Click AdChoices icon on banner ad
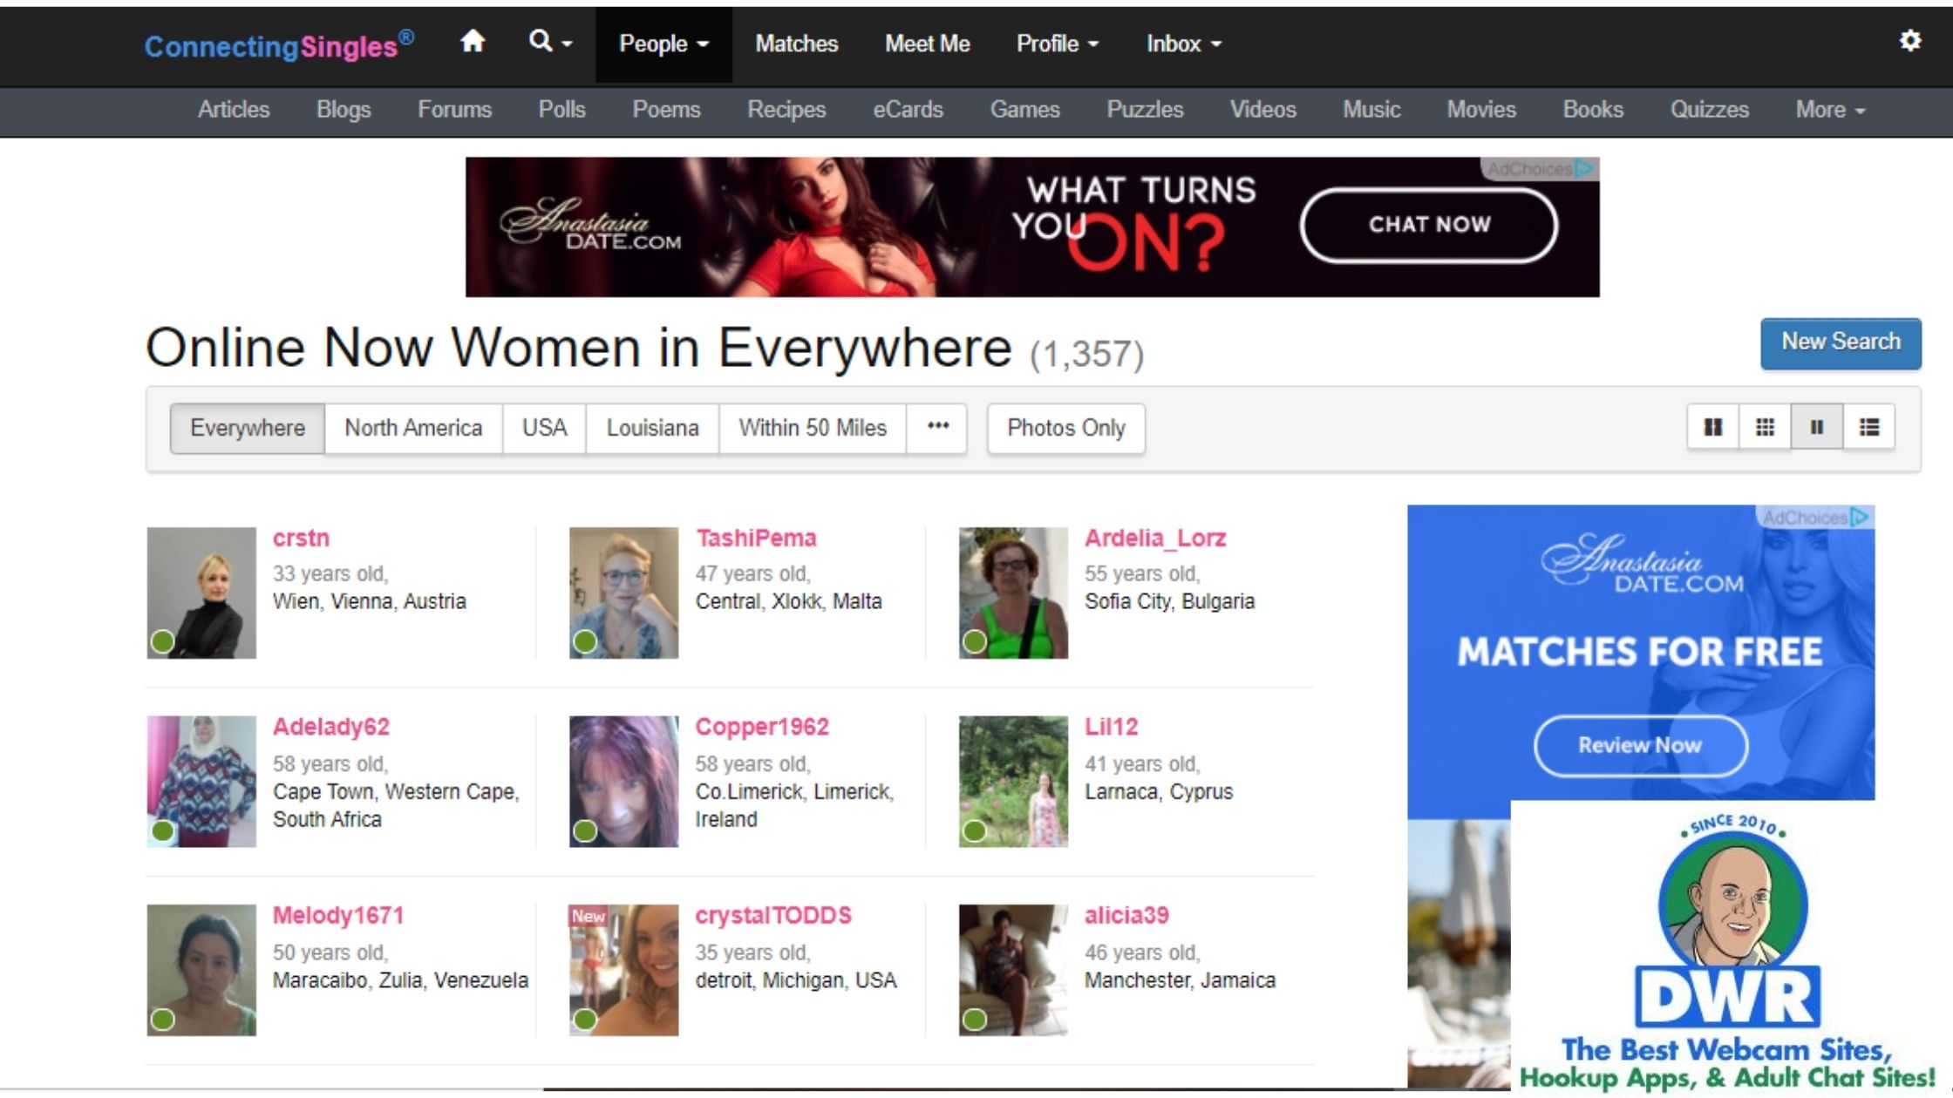The width and height of the screenshot is (1953, 1098). point(1585,168)
